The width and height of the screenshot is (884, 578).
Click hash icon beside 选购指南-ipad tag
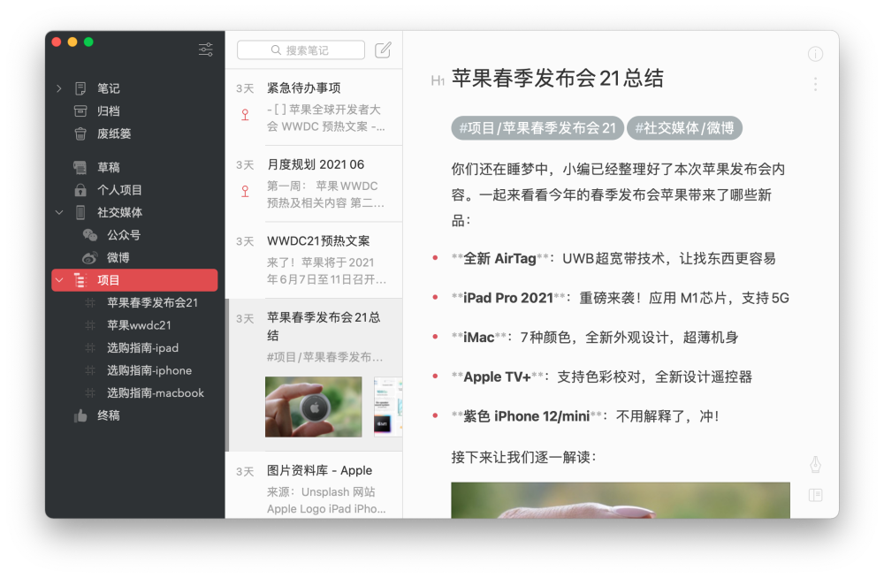tap(90, 348)
